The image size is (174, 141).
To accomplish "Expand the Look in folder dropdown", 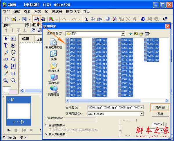I will tap(123, 34).
